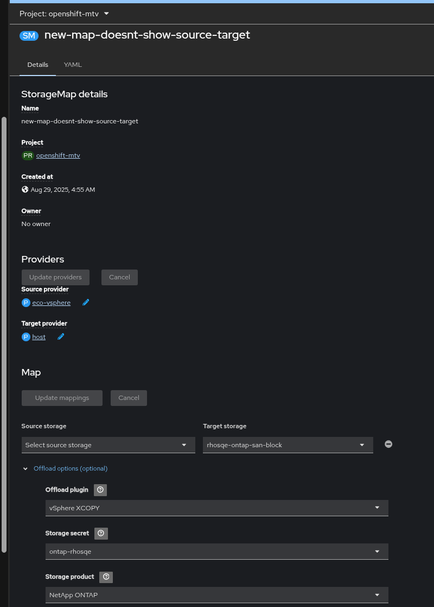Remove the storage mapping row
Screen dimensions: 434x607
(388, 444)
